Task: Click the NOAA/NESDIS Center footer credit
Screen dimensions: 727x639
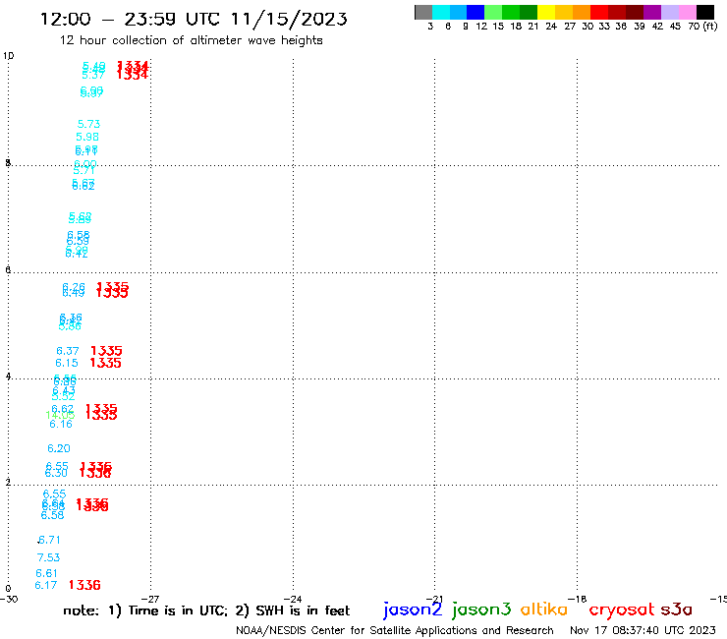Action: (395, 630)
